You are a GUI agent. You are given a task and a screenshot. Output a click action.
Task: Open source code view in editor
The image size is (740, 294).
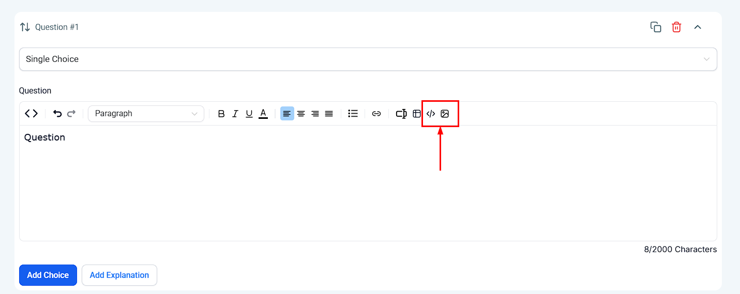[32, 114]
